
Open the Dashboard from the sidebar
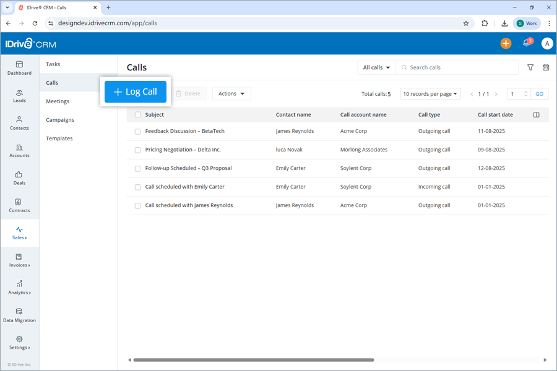pyautogui.click(x=19, y=69)
